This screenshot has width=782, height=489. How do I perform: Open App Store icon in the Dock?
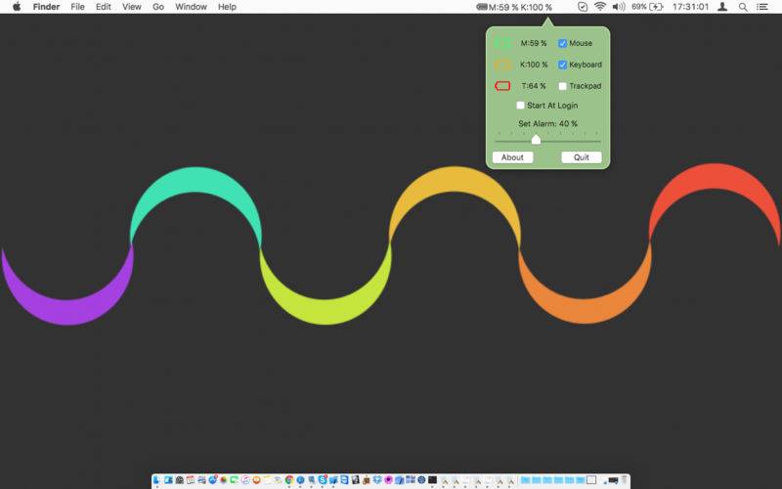212,480
